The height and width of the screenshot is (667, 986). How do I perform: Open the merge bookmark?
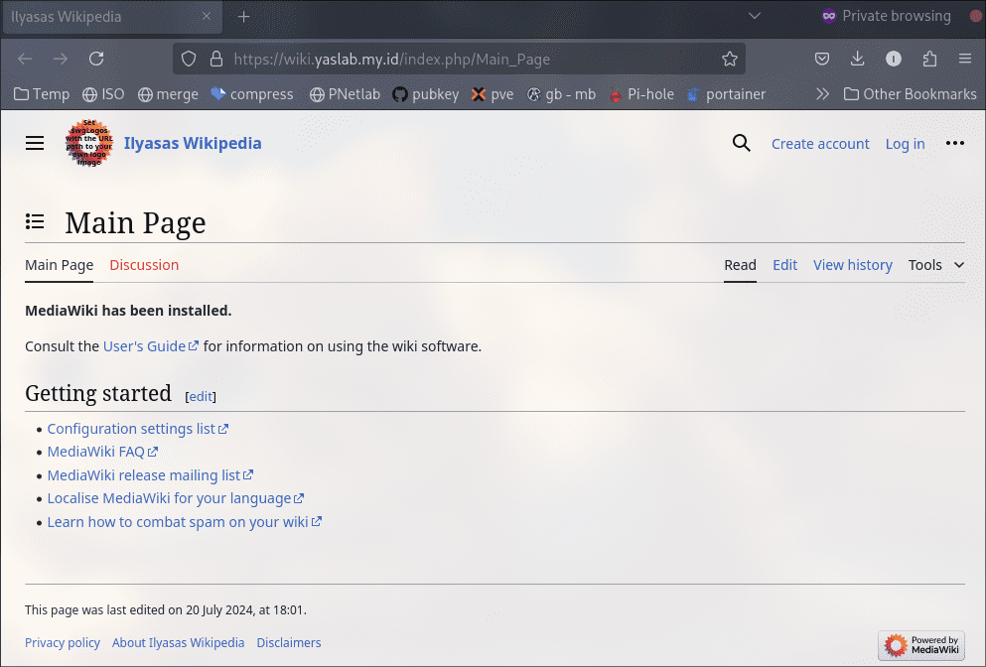point(168,94)
